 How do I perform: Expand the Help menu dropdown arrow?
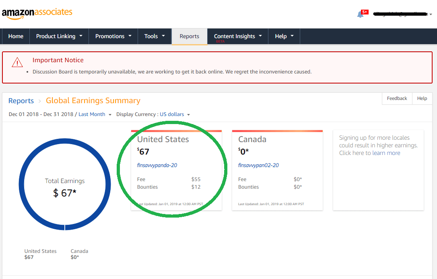click(292, 36)
